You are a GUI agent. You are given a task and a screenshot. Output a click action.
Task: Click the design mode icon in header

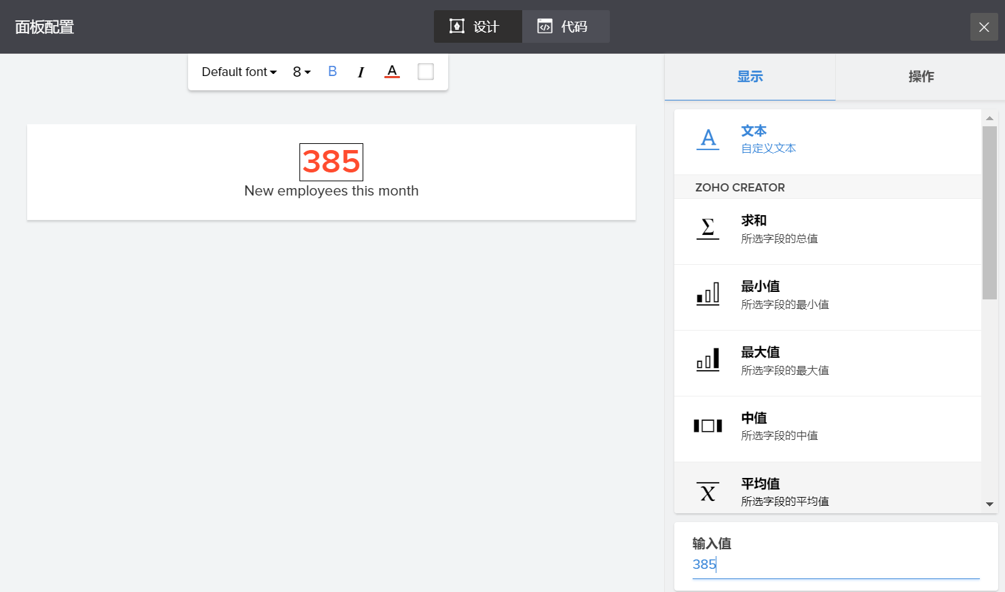(457, 26)
